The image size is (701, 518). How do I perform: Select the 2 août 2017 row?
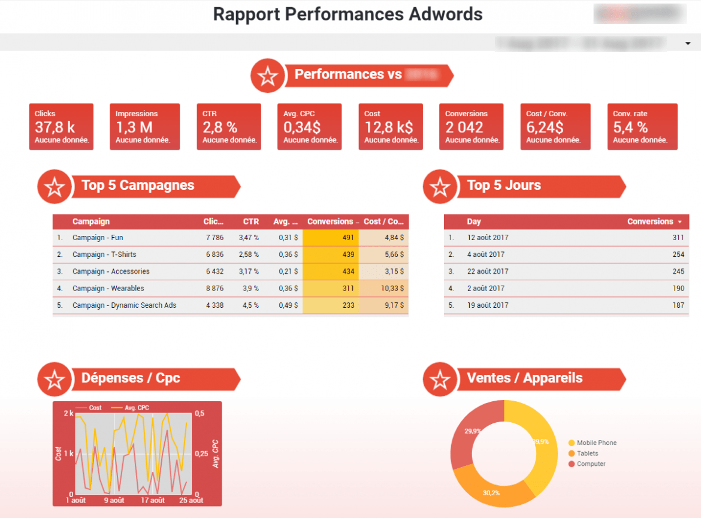(566, 289)
